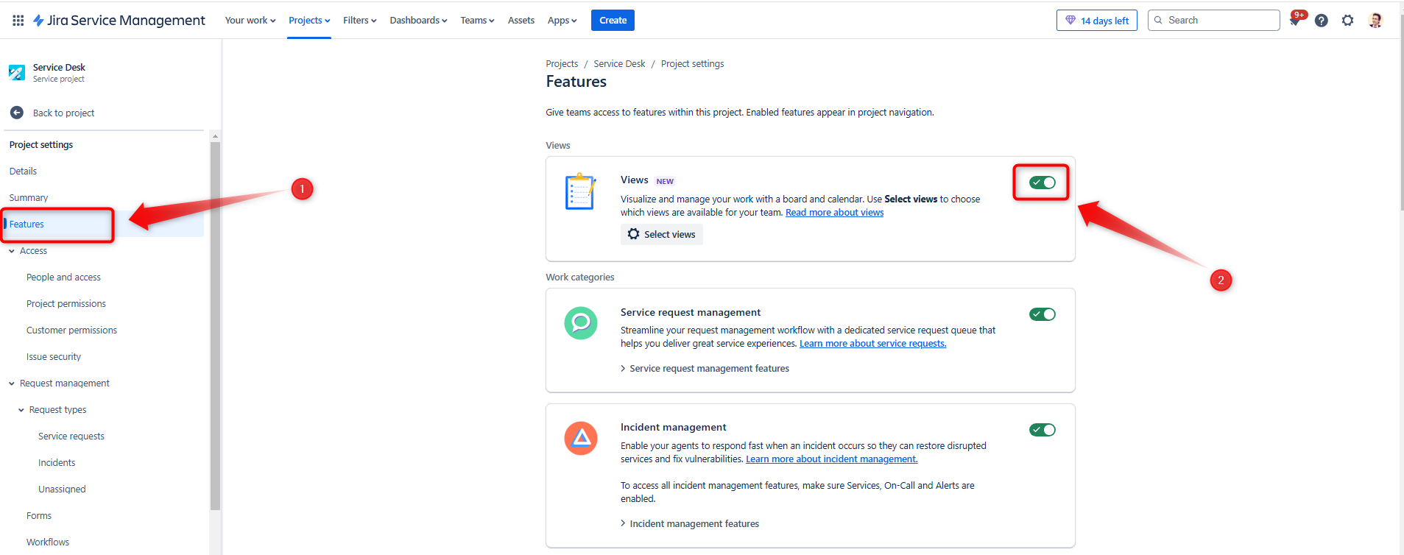Open the Filters dropdown menu
The height and width of the screenshot is (555, 1404).
[360, 21]
